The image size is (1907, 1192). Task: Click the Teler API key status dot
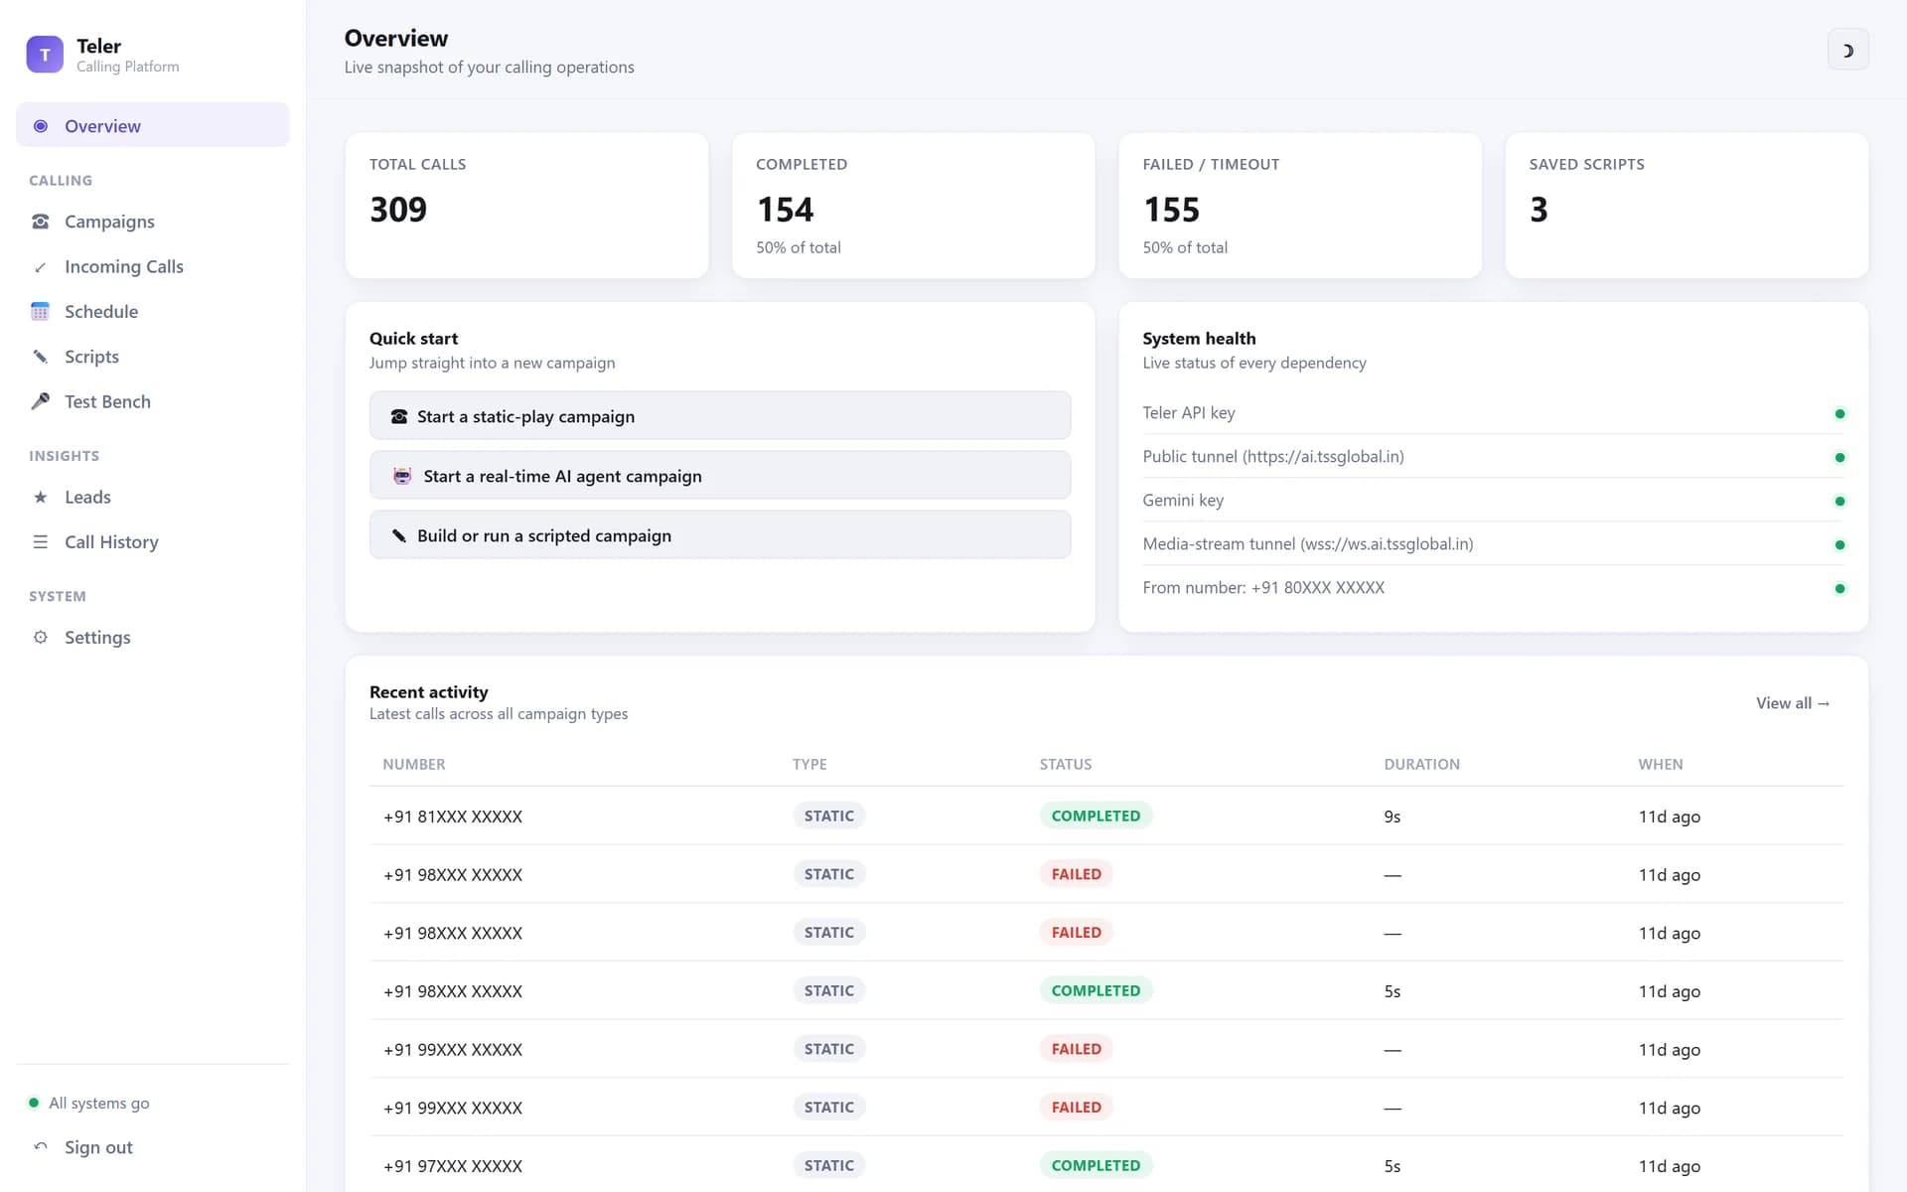pos(1839,413)
